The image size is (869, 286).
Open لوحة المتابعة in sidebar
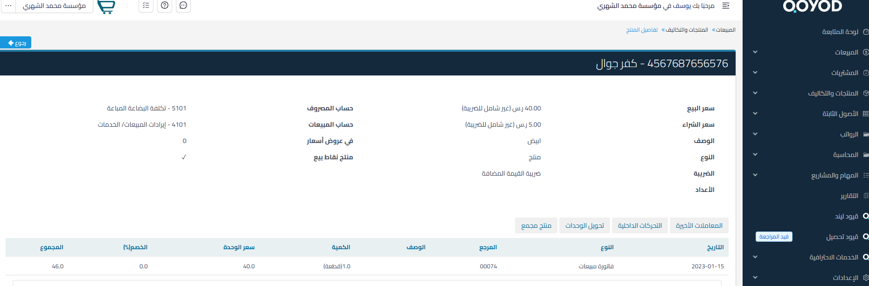pos(840,32)
